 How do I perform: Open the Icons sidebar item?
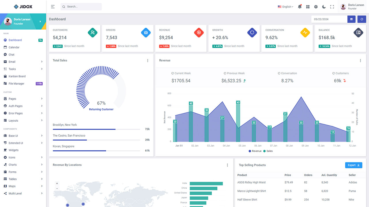tap(23, 158)
